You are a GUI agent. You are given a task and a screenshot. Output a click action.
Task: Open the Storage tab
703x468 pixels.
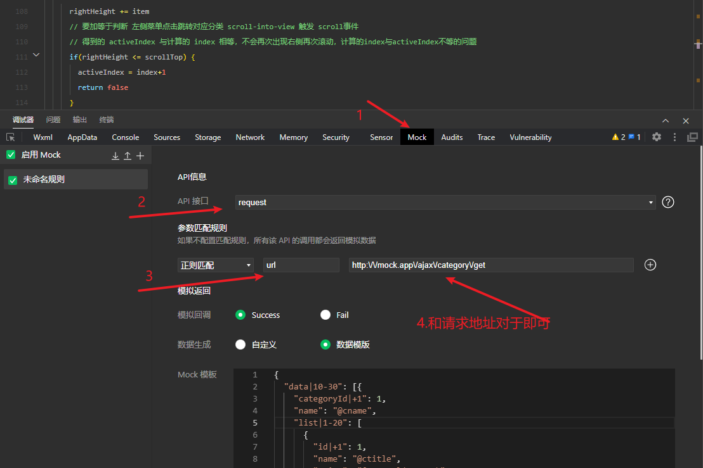click(x=208, y=137)
